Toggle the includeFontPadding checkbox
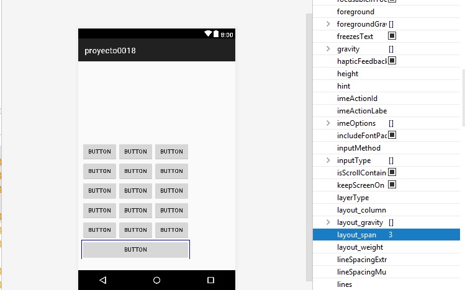The image size is (465, 290). pos(392,135)
